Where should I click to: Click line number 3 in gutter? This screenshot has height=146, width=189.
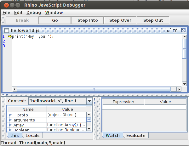point(4,46)
